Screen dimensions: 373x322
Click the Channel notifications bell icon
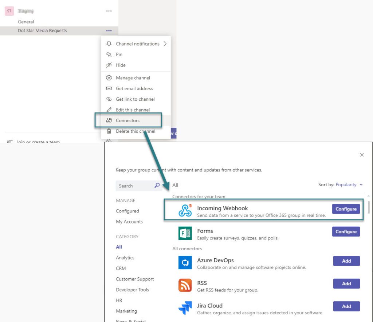tap(109, 44)
